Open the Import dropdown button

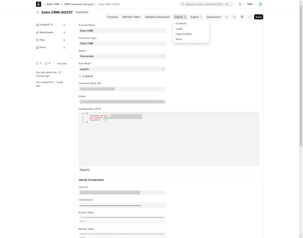180,17
